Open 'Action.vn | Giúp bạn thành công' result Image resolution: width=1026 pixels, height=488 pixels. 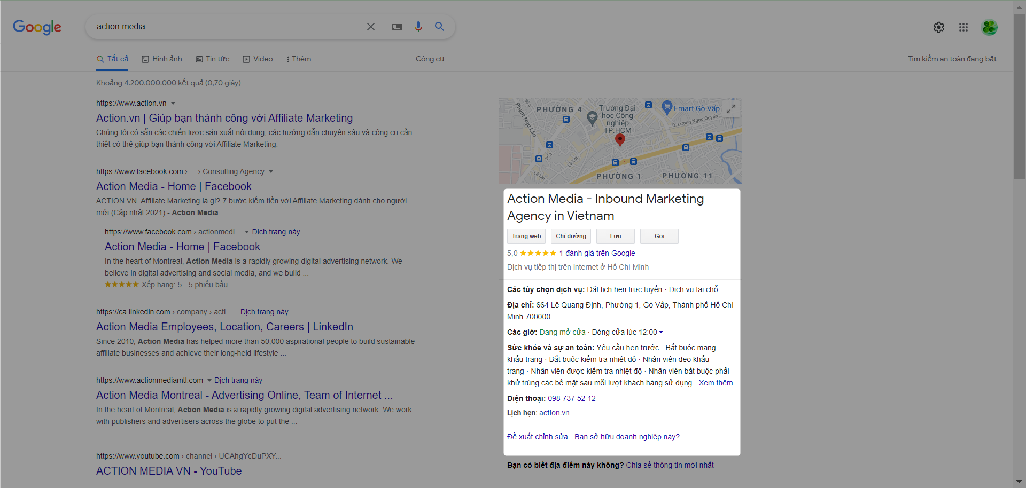coord(224,118)
